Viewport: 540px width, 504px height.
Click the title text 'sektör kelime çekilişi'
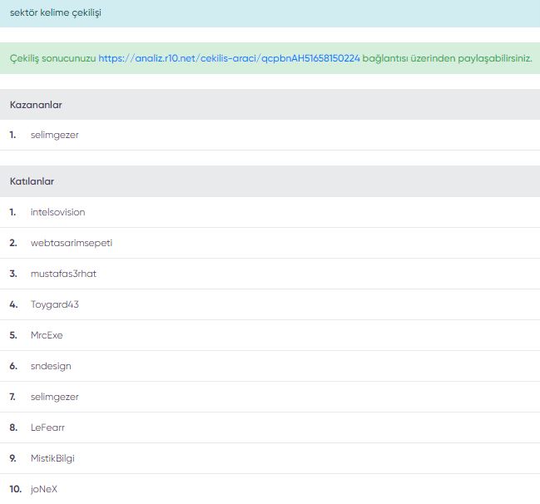coord(56,12)
